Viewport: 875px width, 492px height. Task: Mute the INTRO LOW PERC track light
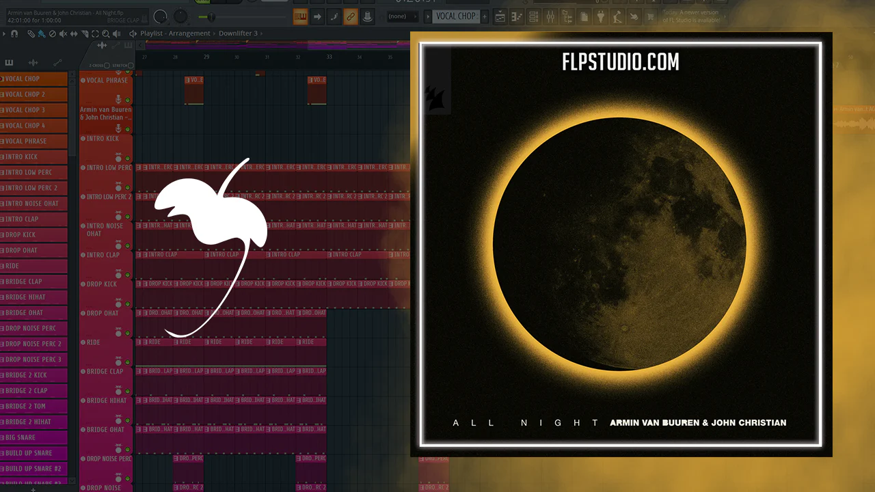pos(128,188)
